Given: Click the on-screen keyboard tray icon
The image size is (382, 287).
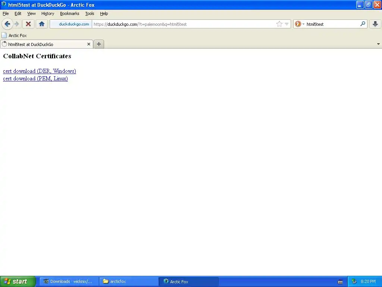Looking at the screenshot, I should click(x=340, y=282).
